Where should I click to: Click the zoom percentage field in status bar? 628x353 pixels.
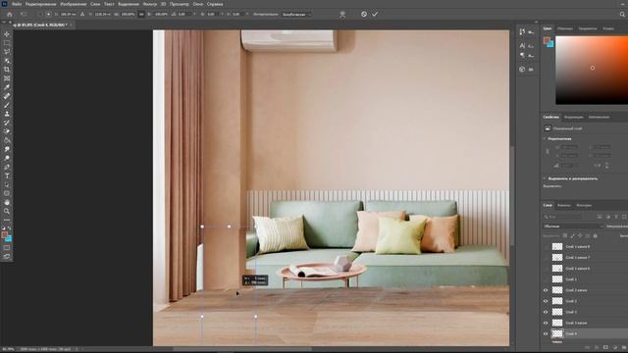[x=8, y=349]
